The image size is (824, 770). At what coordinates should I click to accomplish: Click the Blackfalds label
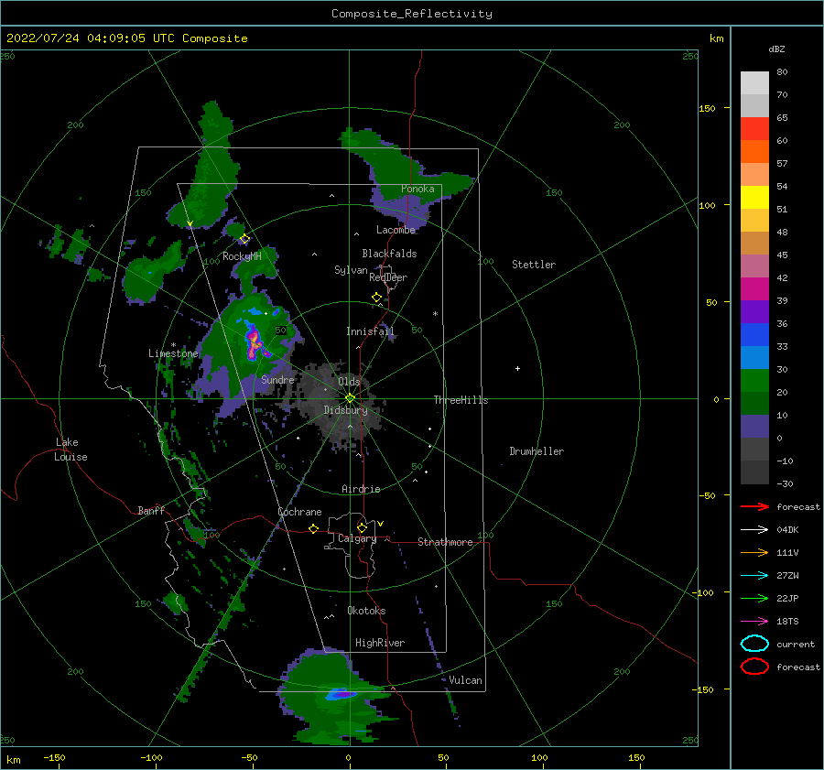pos(389,254)
